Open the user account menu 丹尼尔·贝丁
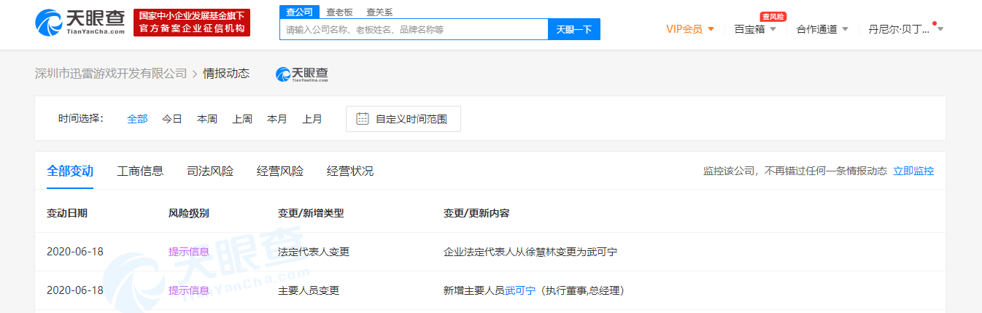This screenshot has height=313, width=982. (905, 29)
